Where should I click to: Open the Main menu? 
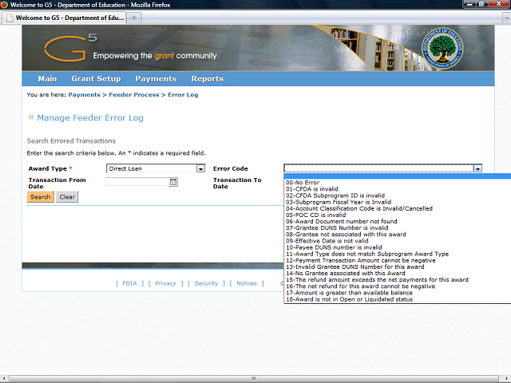47,79
